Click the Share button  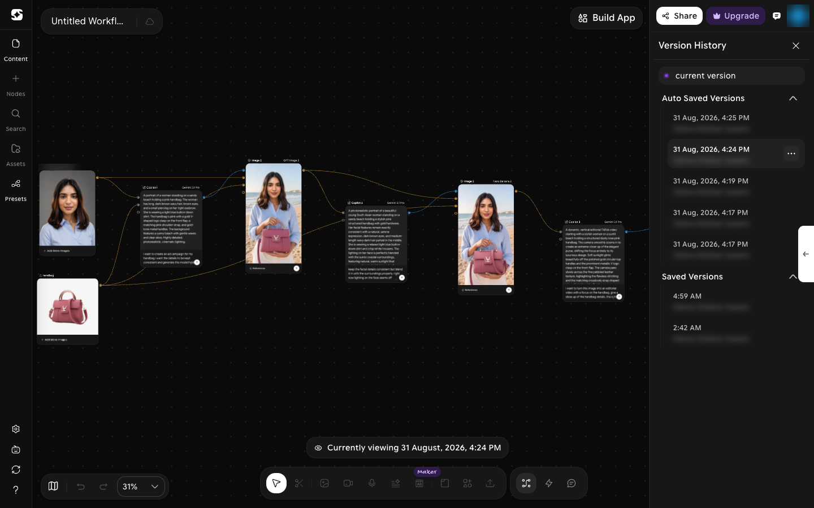(x=679, y=16)
